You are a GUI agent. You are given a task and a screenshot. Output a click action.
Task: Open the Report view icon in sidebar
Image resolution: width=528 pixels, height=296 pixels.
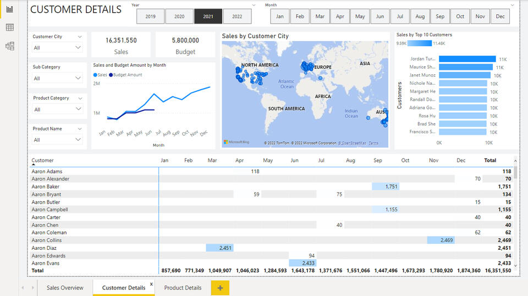pos(10,9)
